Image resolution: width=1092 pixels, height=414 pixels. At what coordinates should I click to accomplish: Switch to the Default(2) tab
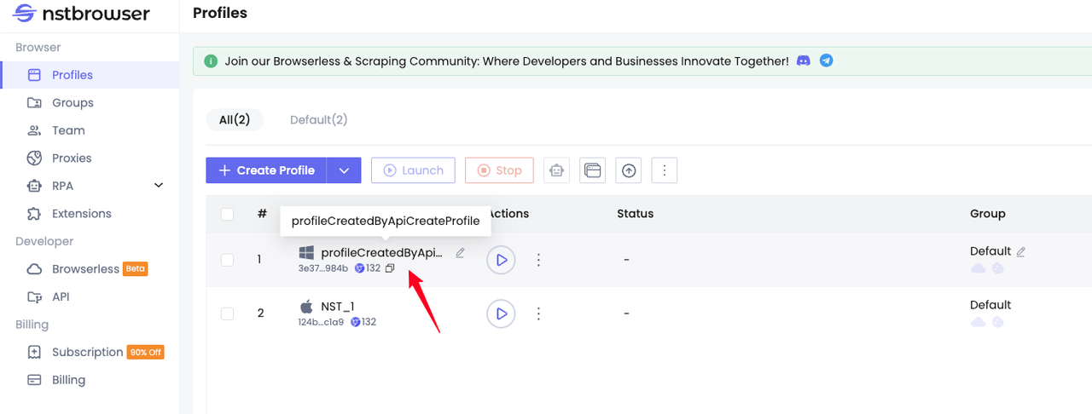pyautogui.click(x=319, y=120)
